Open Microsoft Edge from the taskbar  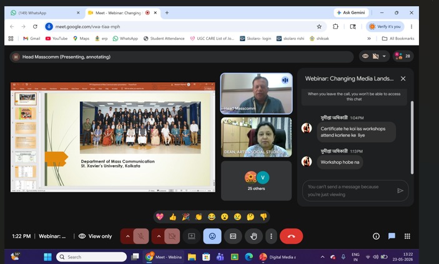click(249, 257)
